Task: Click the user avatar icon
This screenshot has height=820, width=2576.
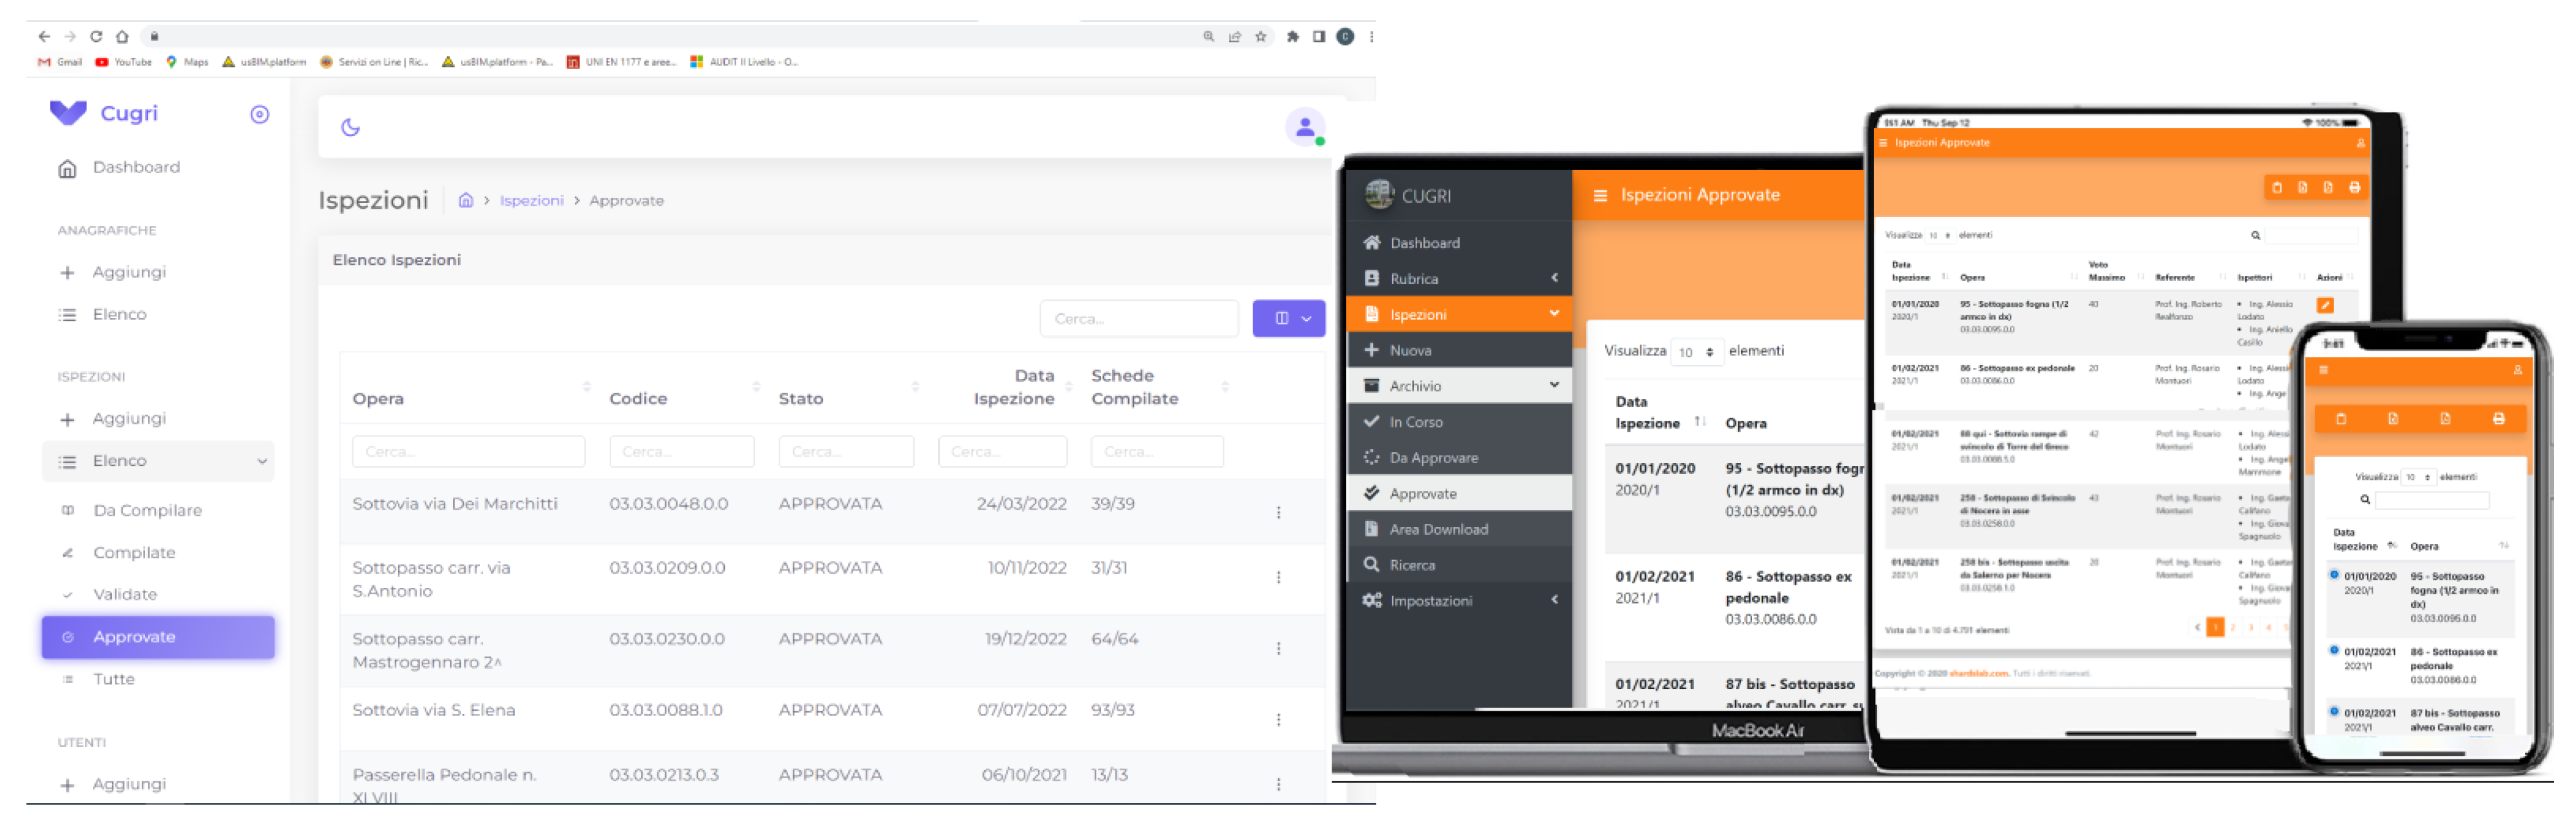Action: pyautogui.click(x=1304, y=128)
